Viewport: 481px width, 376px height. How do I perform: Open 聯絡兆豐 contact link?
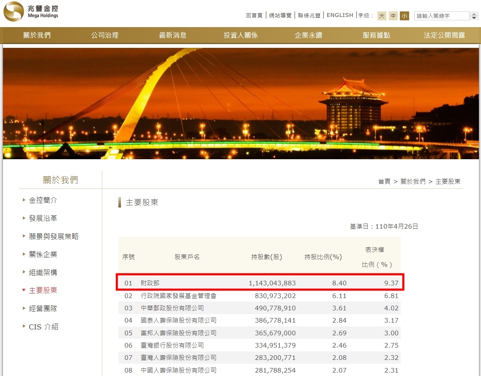point(309,15)
